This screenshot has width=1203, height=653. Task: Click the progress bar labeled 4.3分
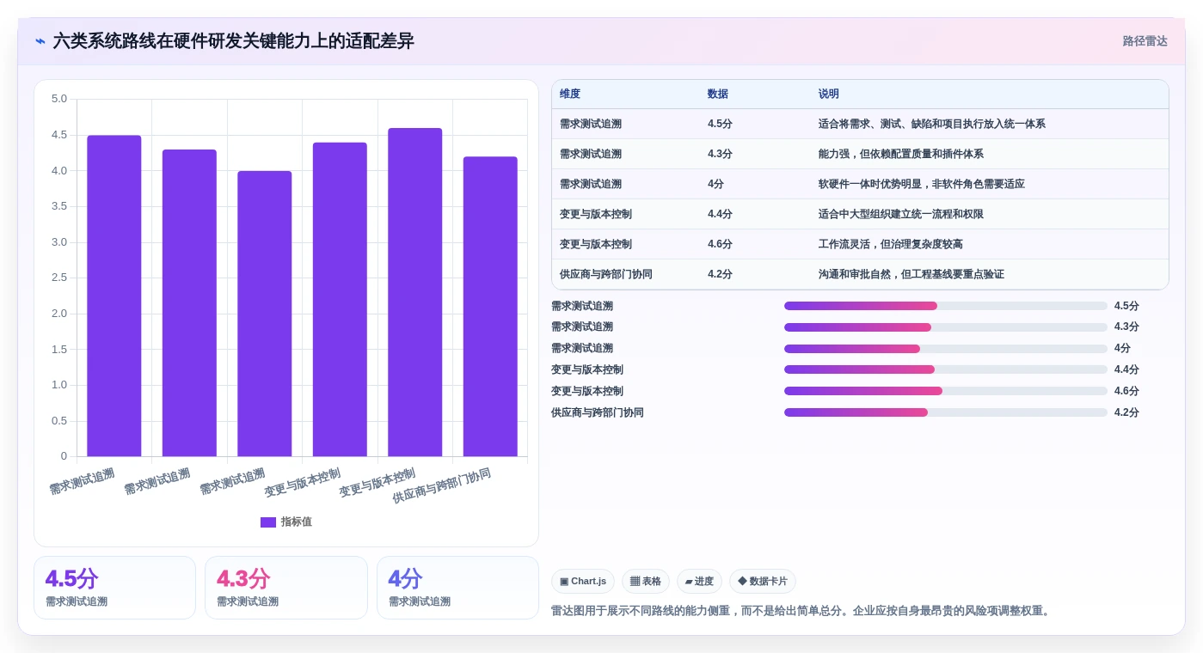click(x=946, y=327)
